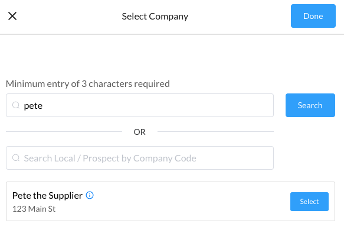This screenshot has width=344, height=233.
Task: Dismiss the company picker using the X icon
Action: coord(12,16)
